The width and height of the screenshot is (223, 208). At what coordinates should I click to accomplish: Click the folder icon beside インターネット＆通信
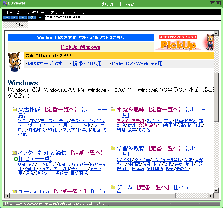[14, 153]
